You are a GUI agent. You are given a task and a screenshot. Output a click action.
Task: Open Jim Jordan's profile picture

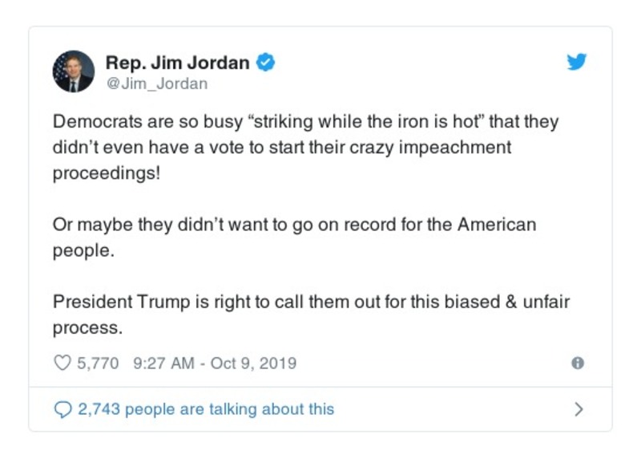[x=74, y=72]
